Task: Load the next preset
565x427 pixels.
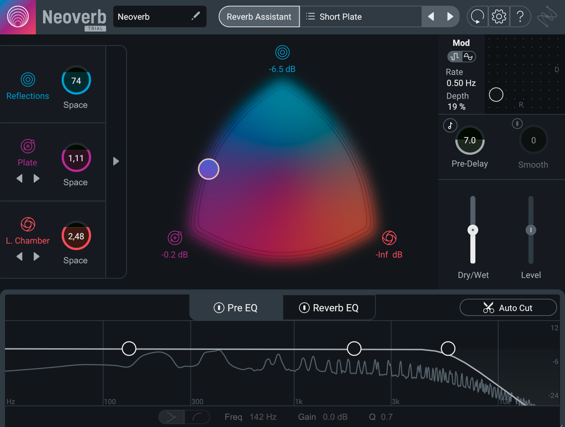Action: 450,16
